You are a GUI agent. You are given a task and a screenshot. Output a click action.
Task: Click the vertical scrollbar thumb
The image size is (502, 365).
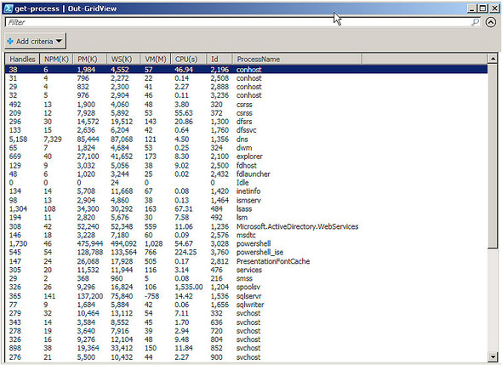[x=493, y=156]
